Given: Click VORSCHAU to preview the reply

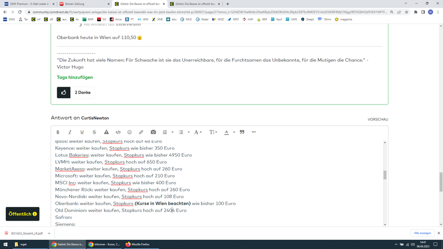Looking at the screenshot, I should [x=377, y=119].
